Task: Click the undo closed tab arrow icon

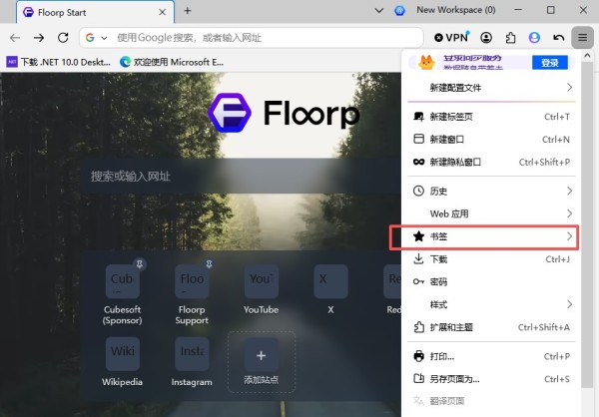Action: point(558,38)
